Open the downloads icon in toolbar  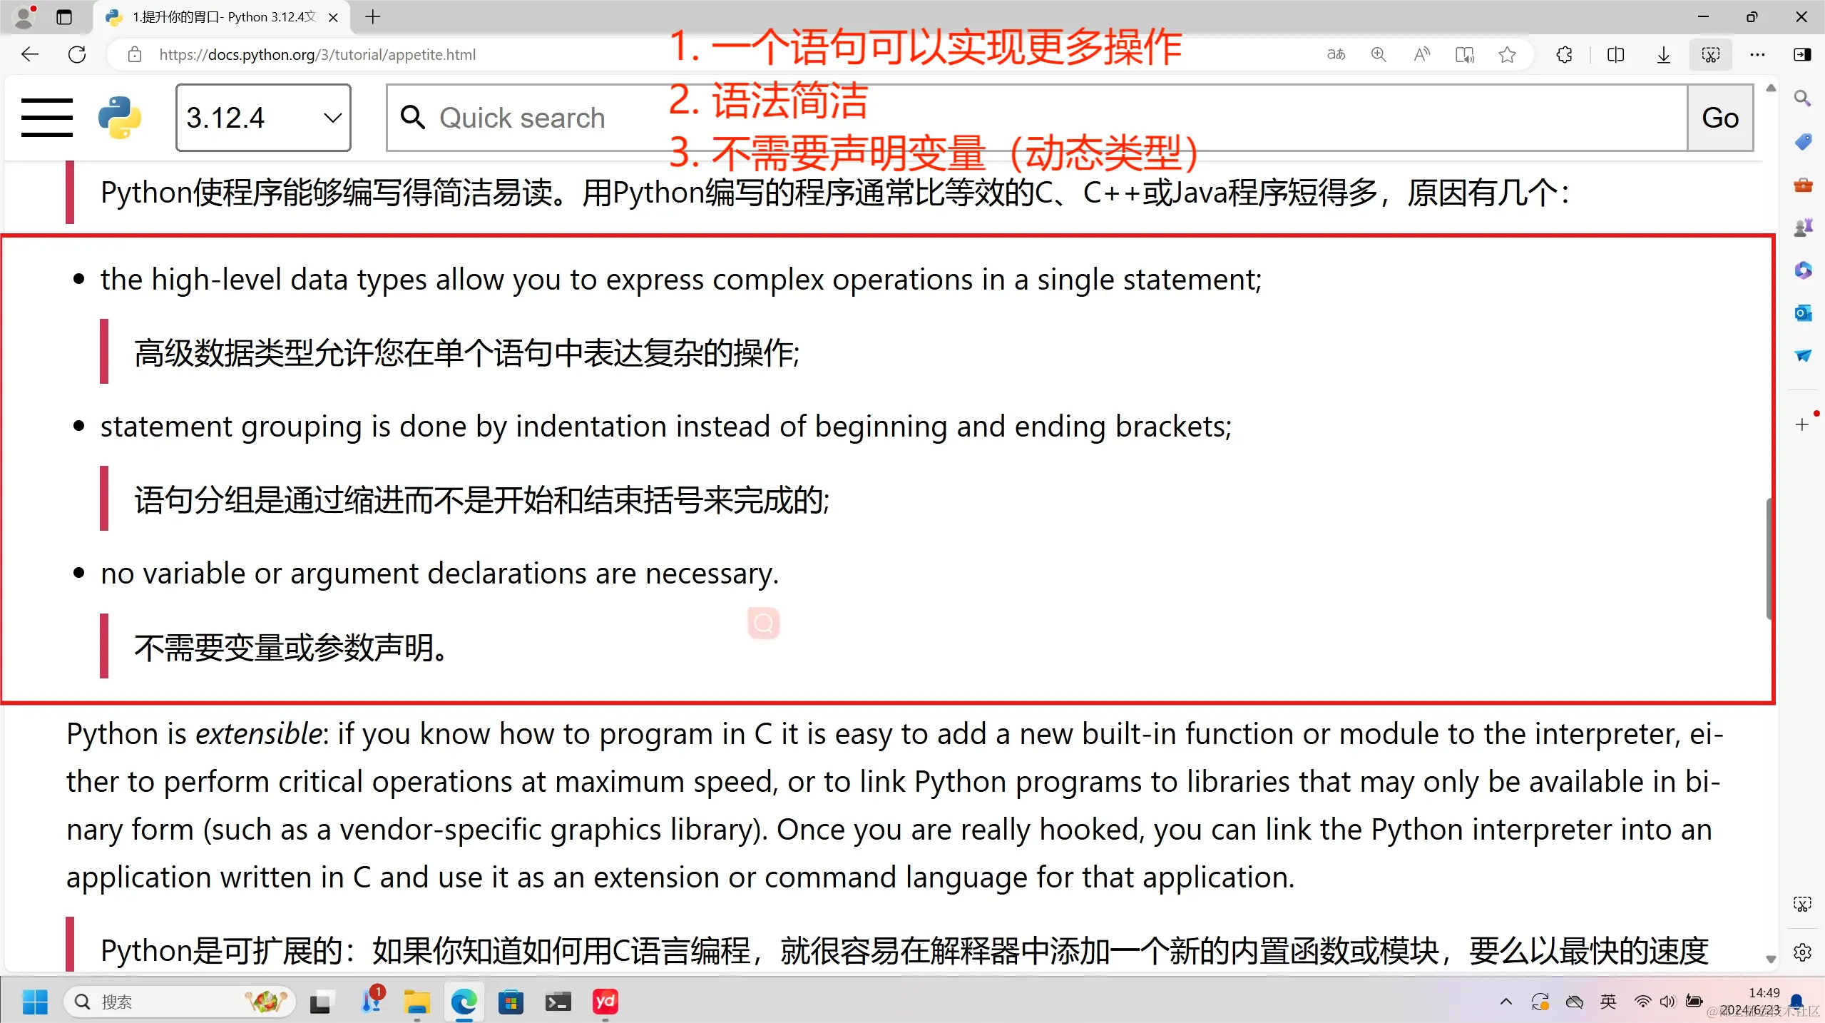[x=1663, y=54]
